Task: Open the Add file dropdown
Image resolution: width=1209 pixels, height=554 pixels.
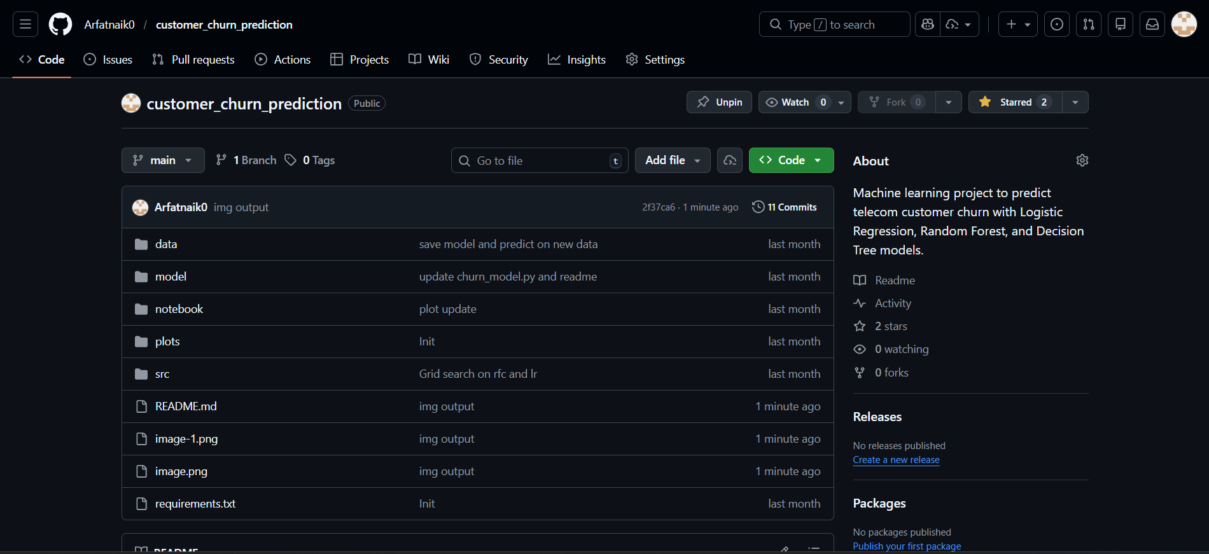Action: pyautogui.click(x=673, y=160)
